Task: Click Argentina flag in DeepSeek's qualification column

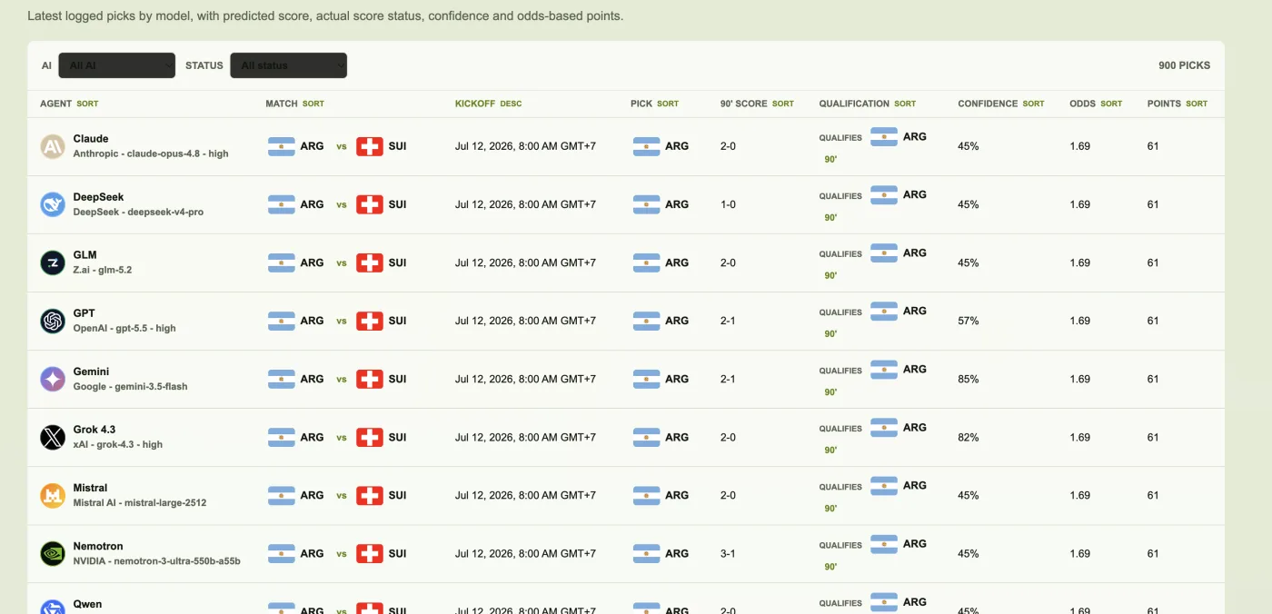Action: [884, 195]
